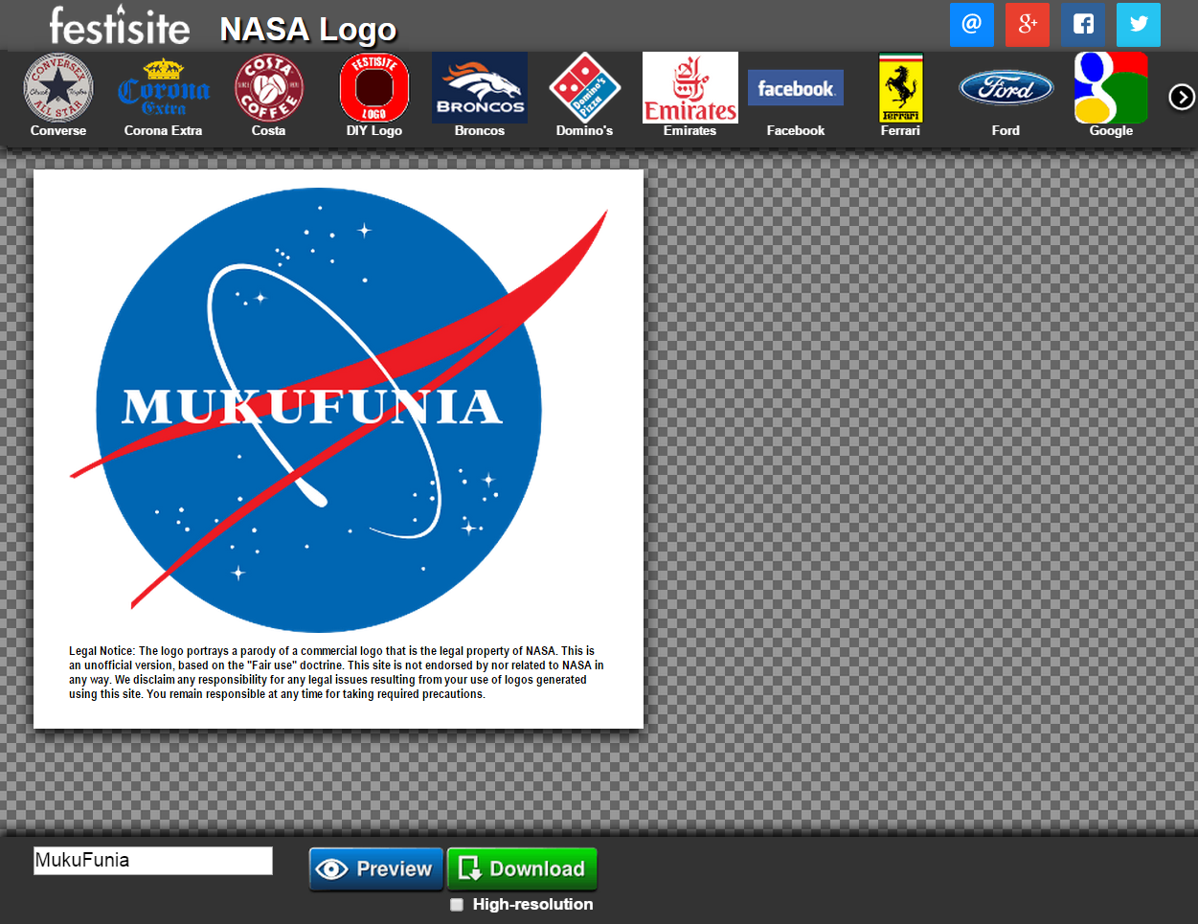Share on Facebook via header icon
The image size is (1198, 924).
click(x=1083, y=25)
